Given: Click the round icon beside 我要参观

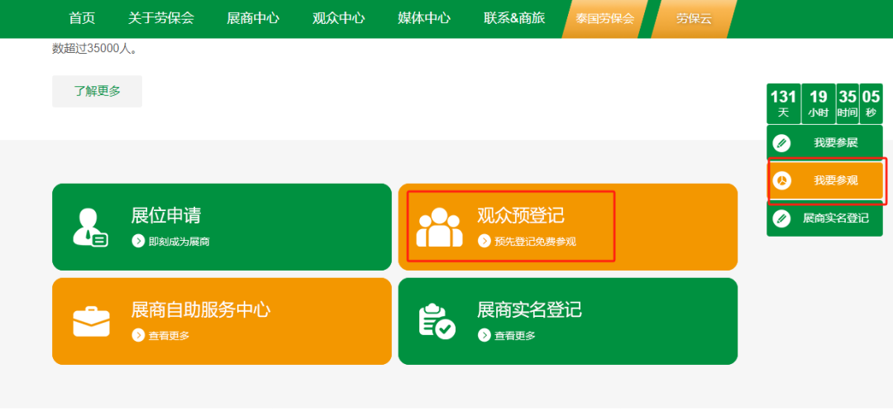Looking at the screenshot, I should tap(782, 180).
